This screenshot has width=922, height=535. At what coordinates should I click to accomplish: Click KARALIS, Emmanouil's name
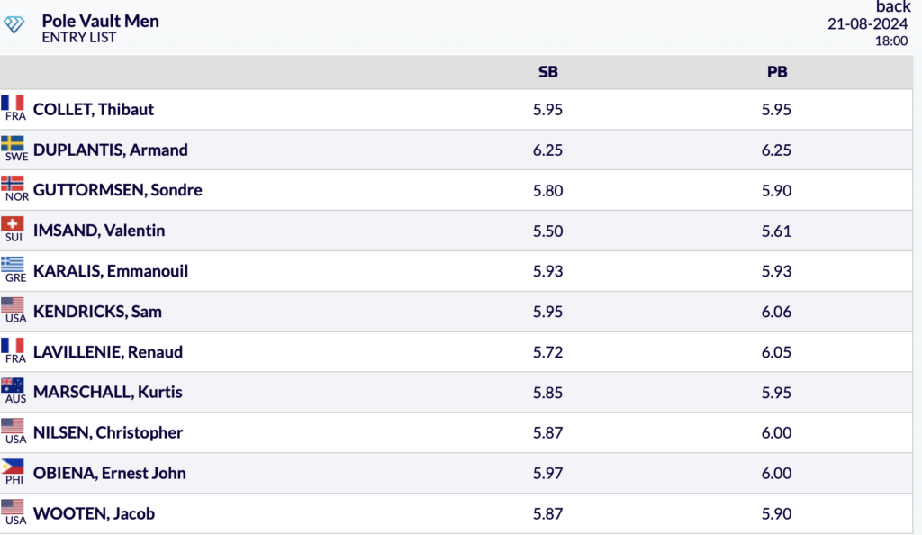[x=111, y=271]
